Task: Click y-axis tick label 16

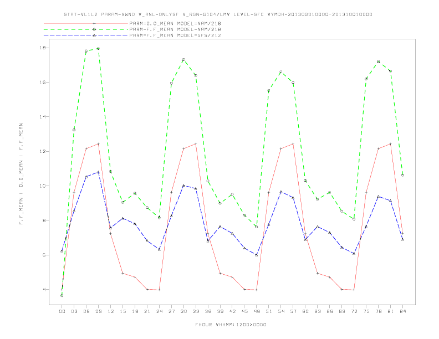Action: [x=43, y=82]
